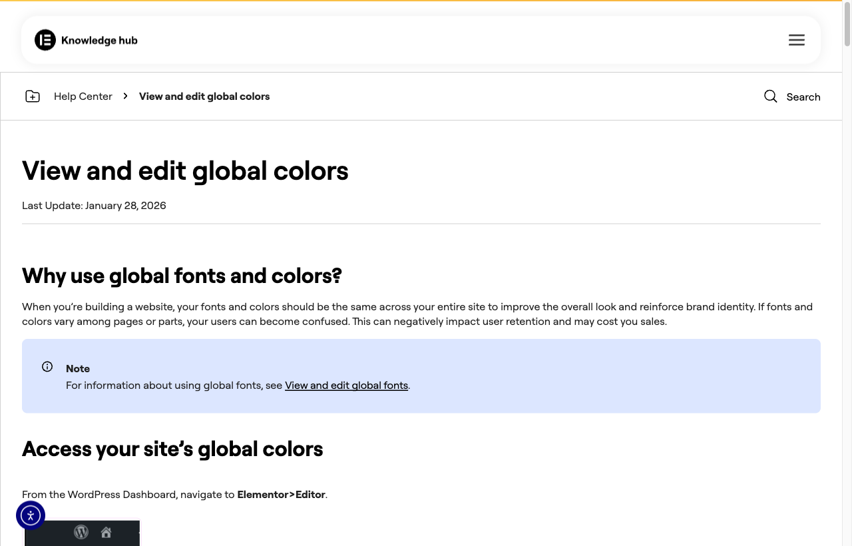Open the hamburger menu

[x=797, y=40]
